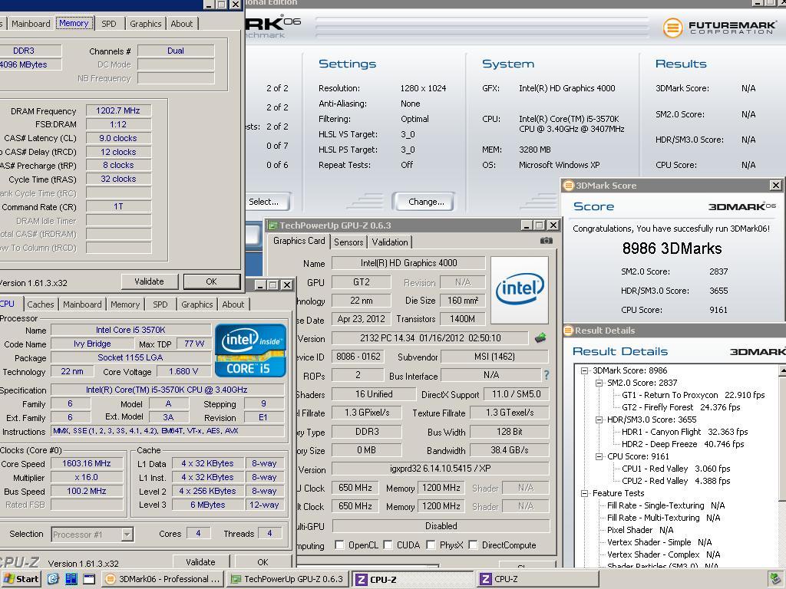
Task: Select Vertex Shader - Complex row
Action: click(664, 554)
